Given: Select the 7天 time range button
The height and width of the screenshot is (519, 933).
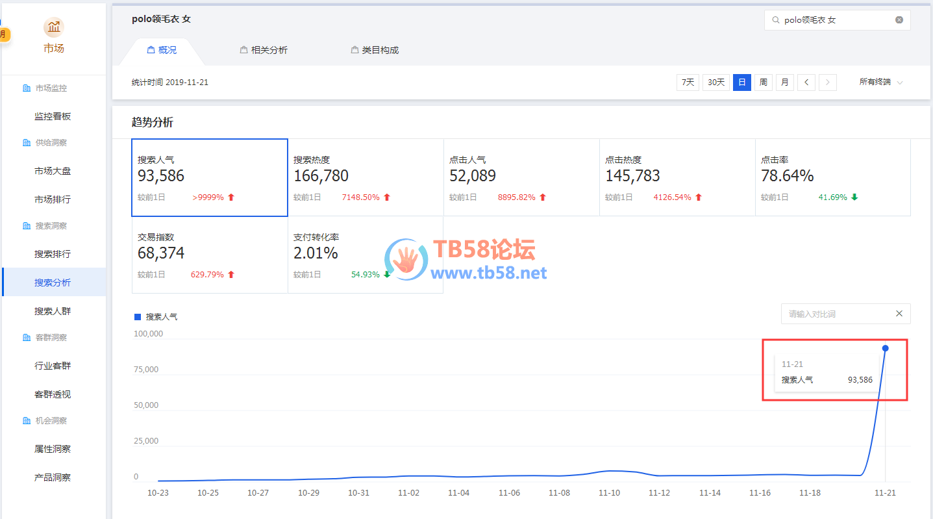Looking at the screenshot, I should click(x=688, y=82).
